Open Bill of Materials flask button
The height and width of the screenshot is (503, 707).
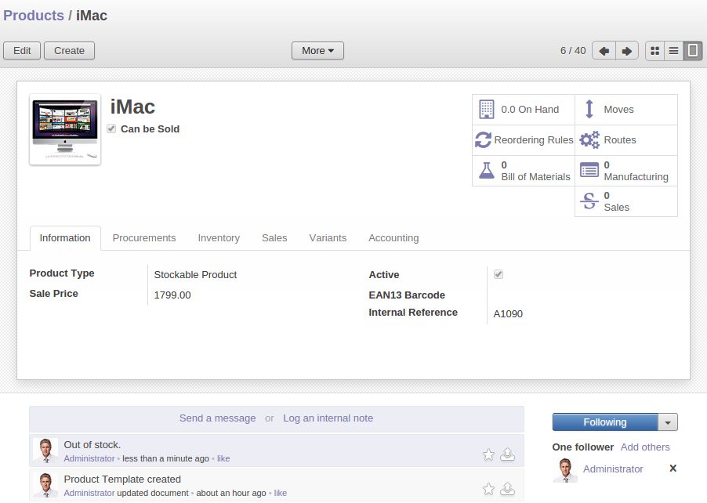[x=524, y=171]
